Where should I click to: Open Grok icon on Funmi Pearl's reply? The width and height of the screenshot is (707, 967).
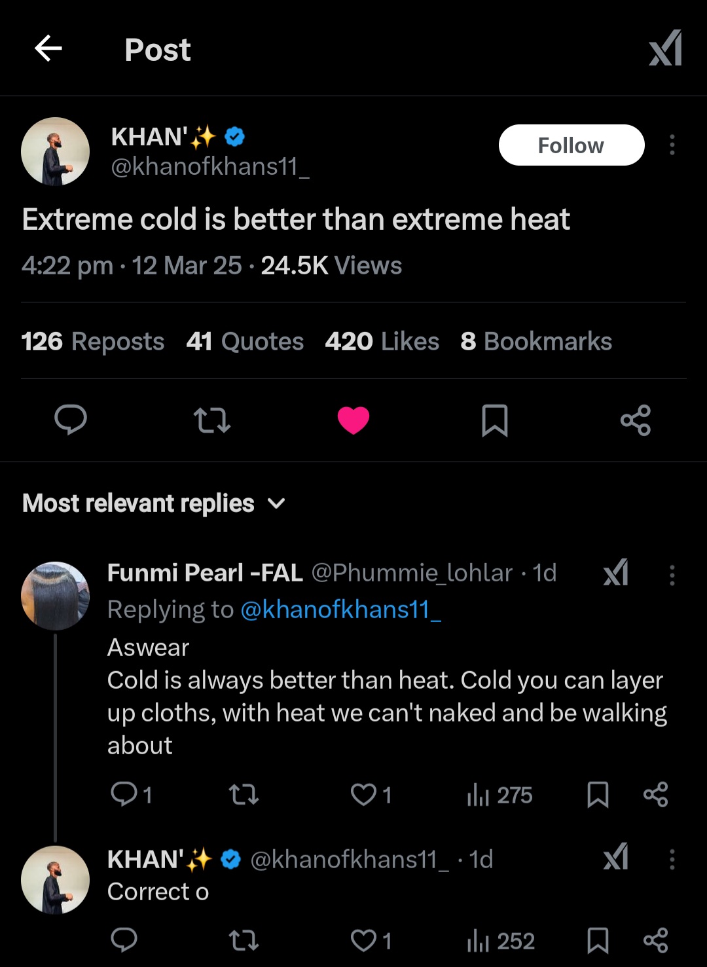(x=615, y=573)
